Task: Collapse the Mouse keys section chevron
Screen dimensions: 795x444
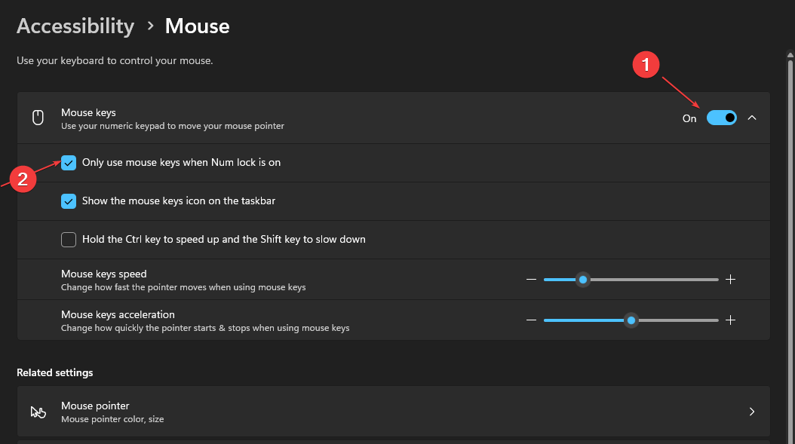Action: click(752, 118)
